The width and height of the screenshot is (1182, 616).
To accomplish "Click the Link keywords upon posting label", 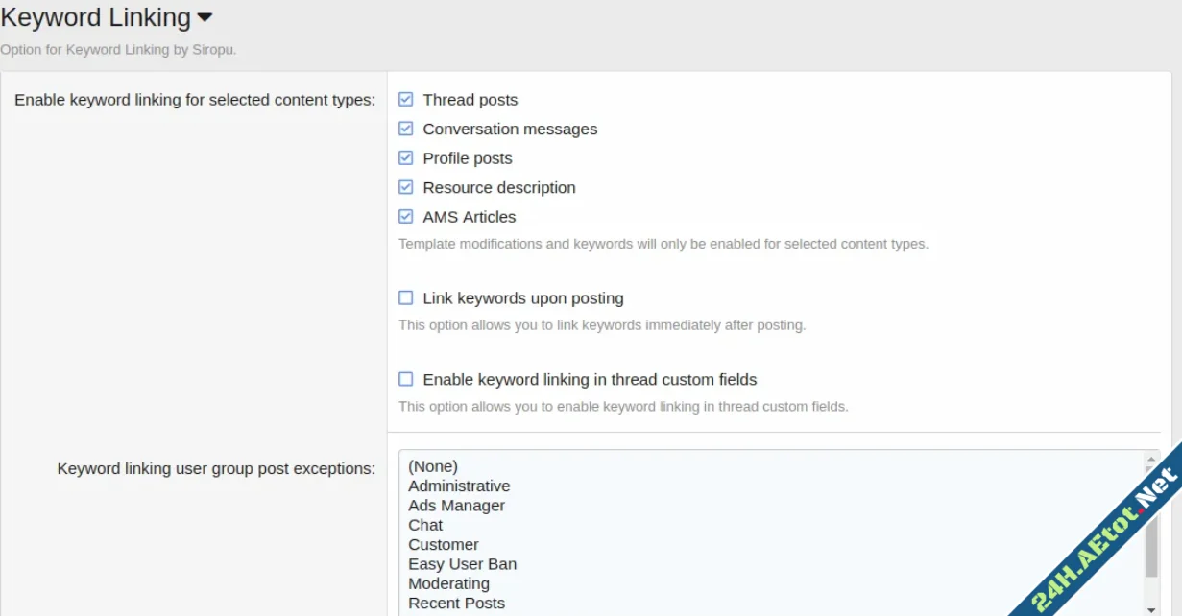I will pos(523,298).
